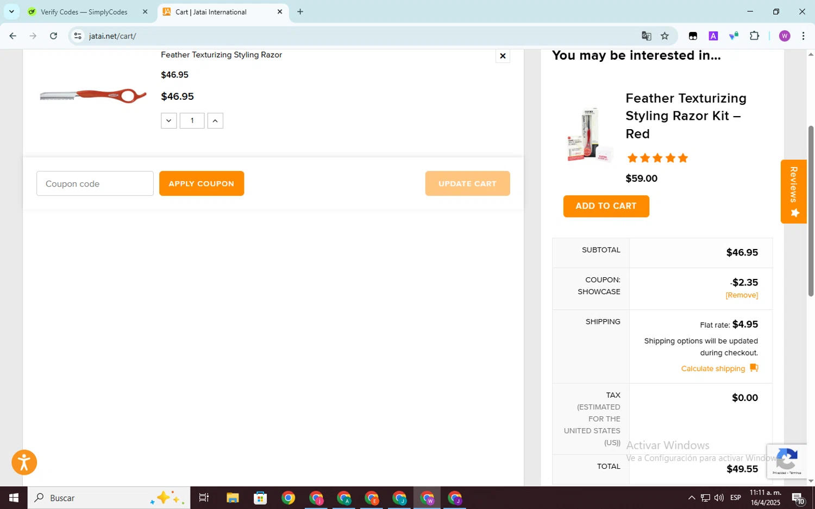Open the orange Reviews side tab
The image size is (815, 509).
click(x=793, y=192)
